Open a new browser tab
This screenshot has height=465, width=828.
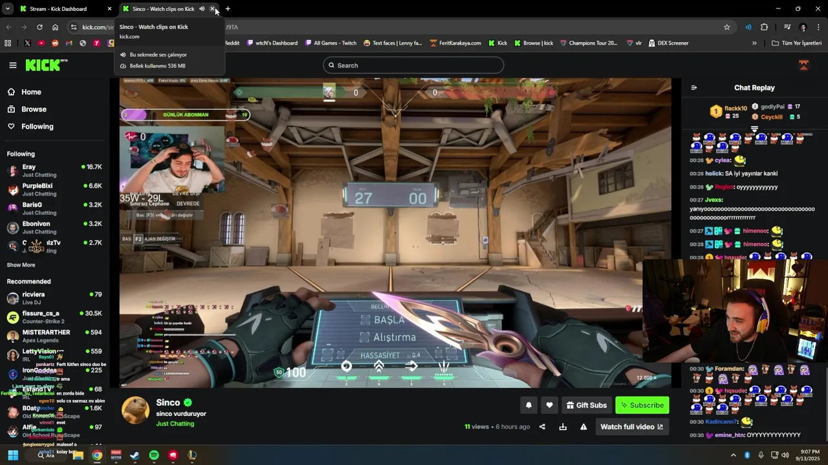point(228,9)
